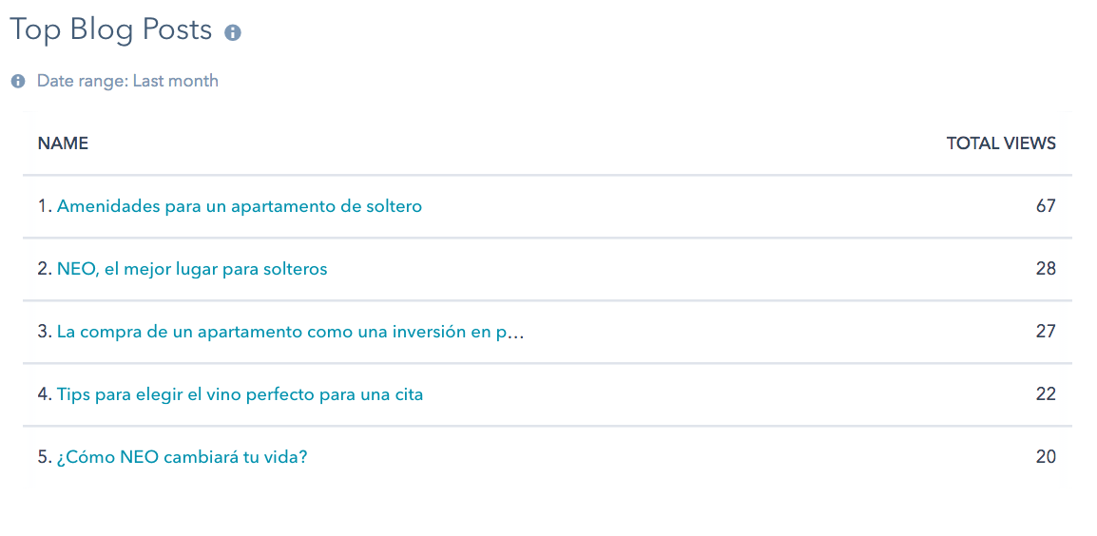Select the 22 views count for the Tips post
The width and height of the screenshot is (1097, 536).
coord(1046,394)
